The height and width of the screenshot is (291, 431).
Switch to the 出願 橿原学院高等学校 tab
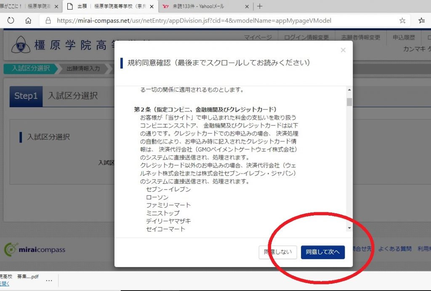pyautogui.click(x=111, y=6)
